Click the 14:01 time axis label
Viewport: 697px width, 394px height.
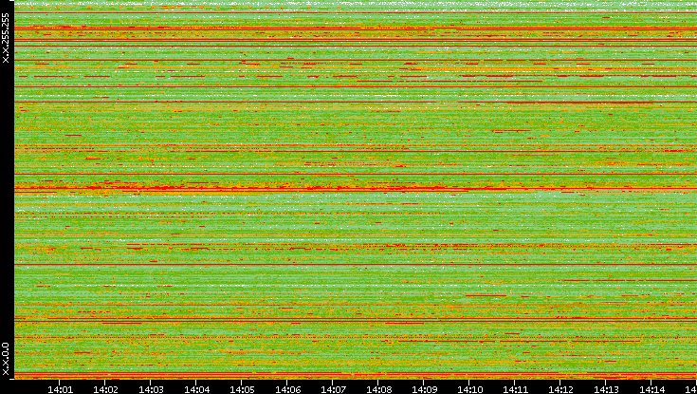(x=60, y=389)
